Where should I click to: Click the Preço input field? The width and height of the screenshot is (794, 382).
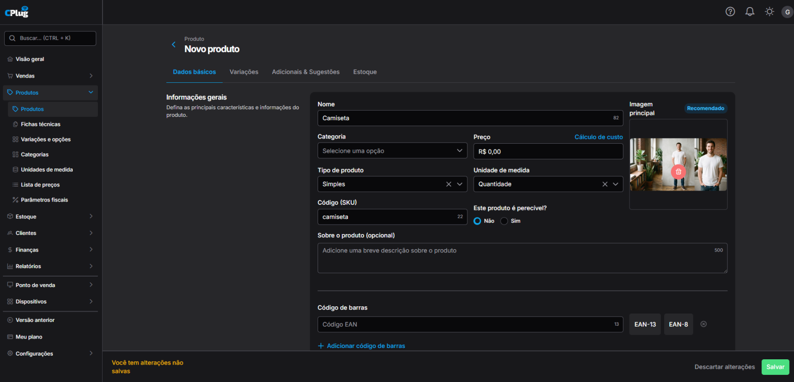coord(548,151)
